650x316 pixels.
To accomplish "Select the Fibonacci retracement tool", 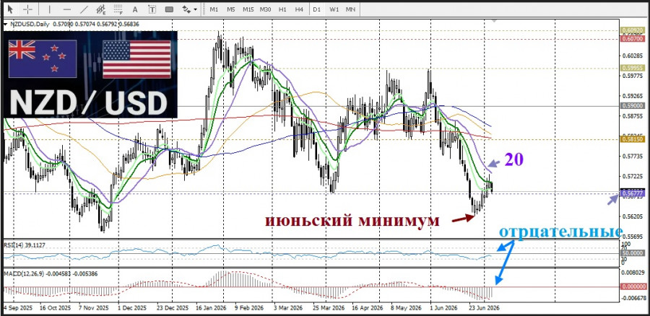I will (118, 9).
